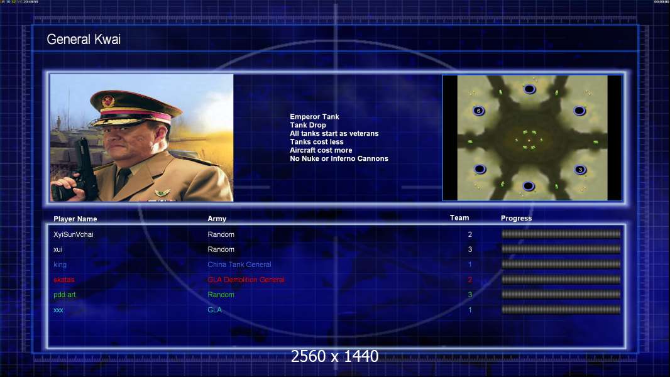Click XyiSunVchai's team number 2

pos(470,234)
